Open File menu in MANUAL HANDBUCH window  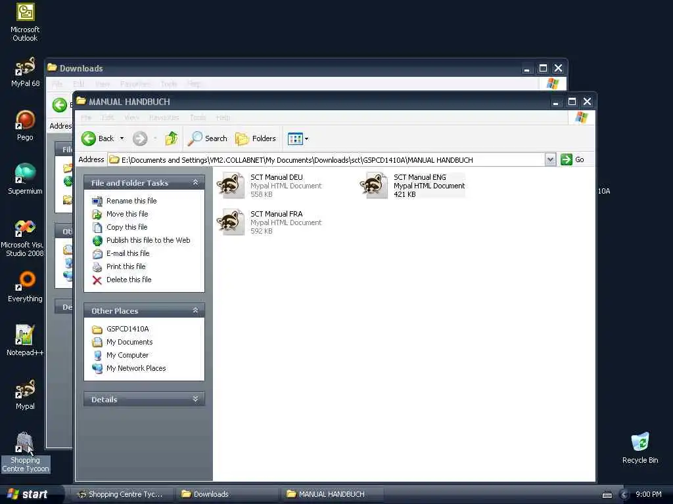86,117
